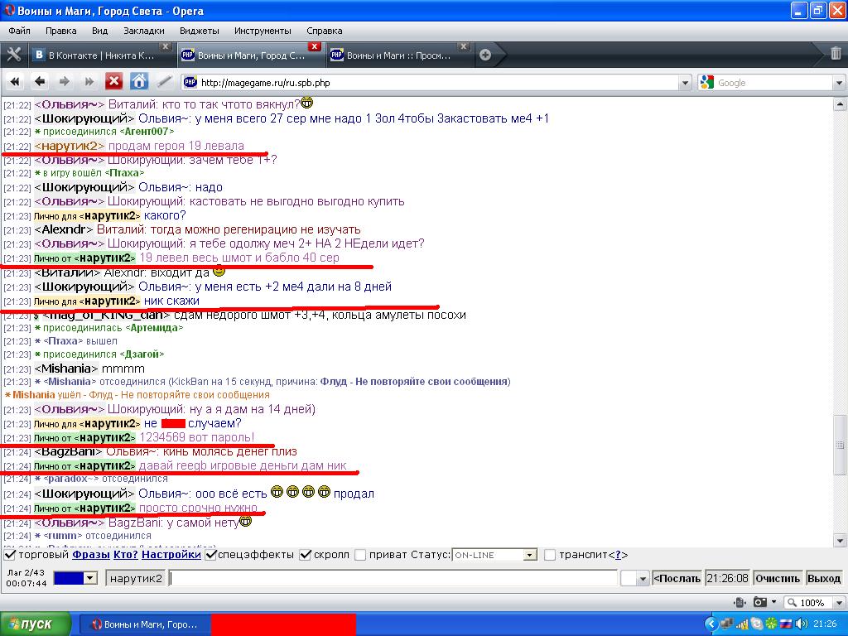Open the closed tabs trash icon

coord(836,55)
